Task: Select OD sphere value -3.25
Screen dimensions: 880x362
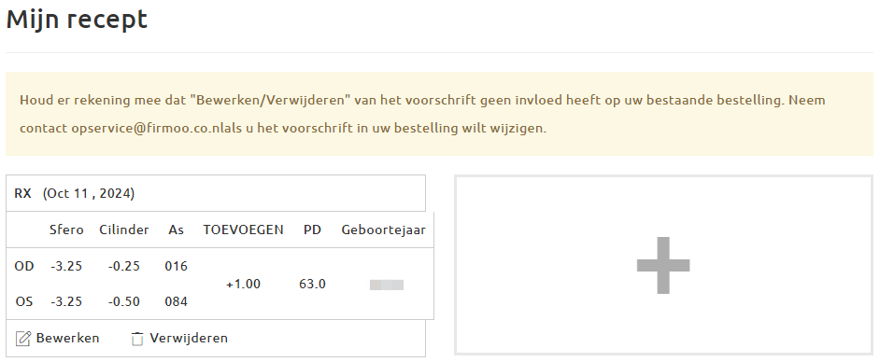Action: tap(66, 266)
